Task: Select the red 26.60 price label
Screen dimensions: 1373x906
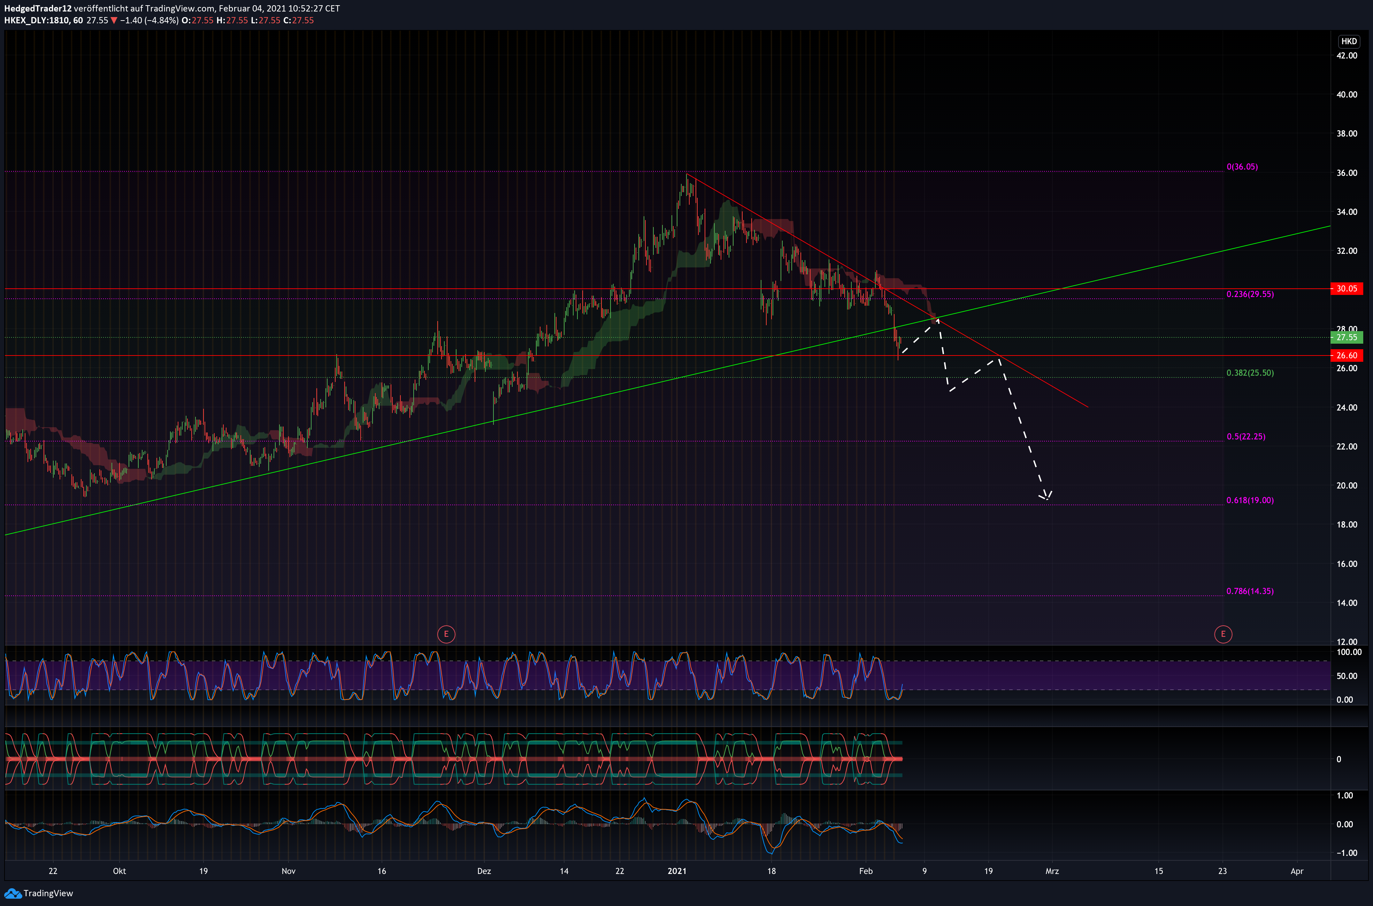Action: click(x=1347, y=356)
